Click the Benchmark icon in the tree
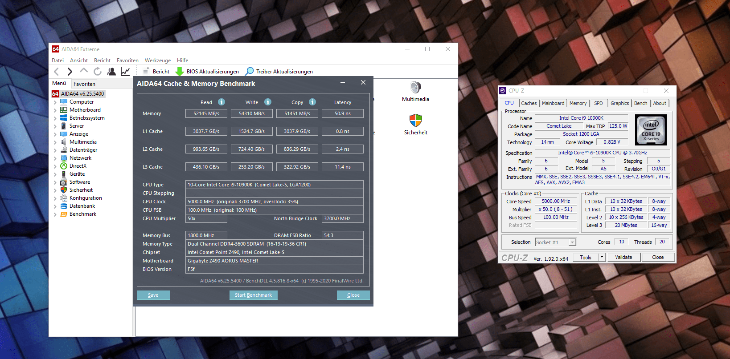Image resolution: width=730 pixels, height=359 pixels. 64,214
